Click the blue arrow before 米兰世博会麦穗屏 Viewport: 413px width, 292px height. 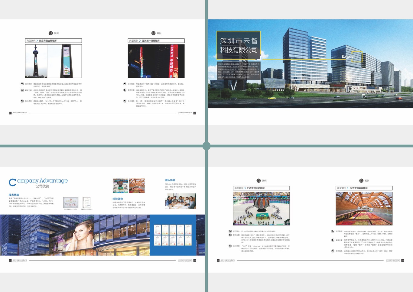point(348,188)
